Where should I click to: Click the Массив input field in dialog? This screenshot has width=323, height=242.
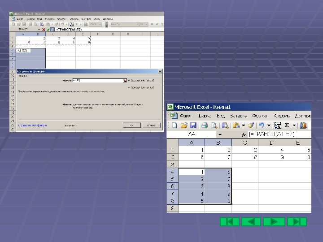[98, 81]
